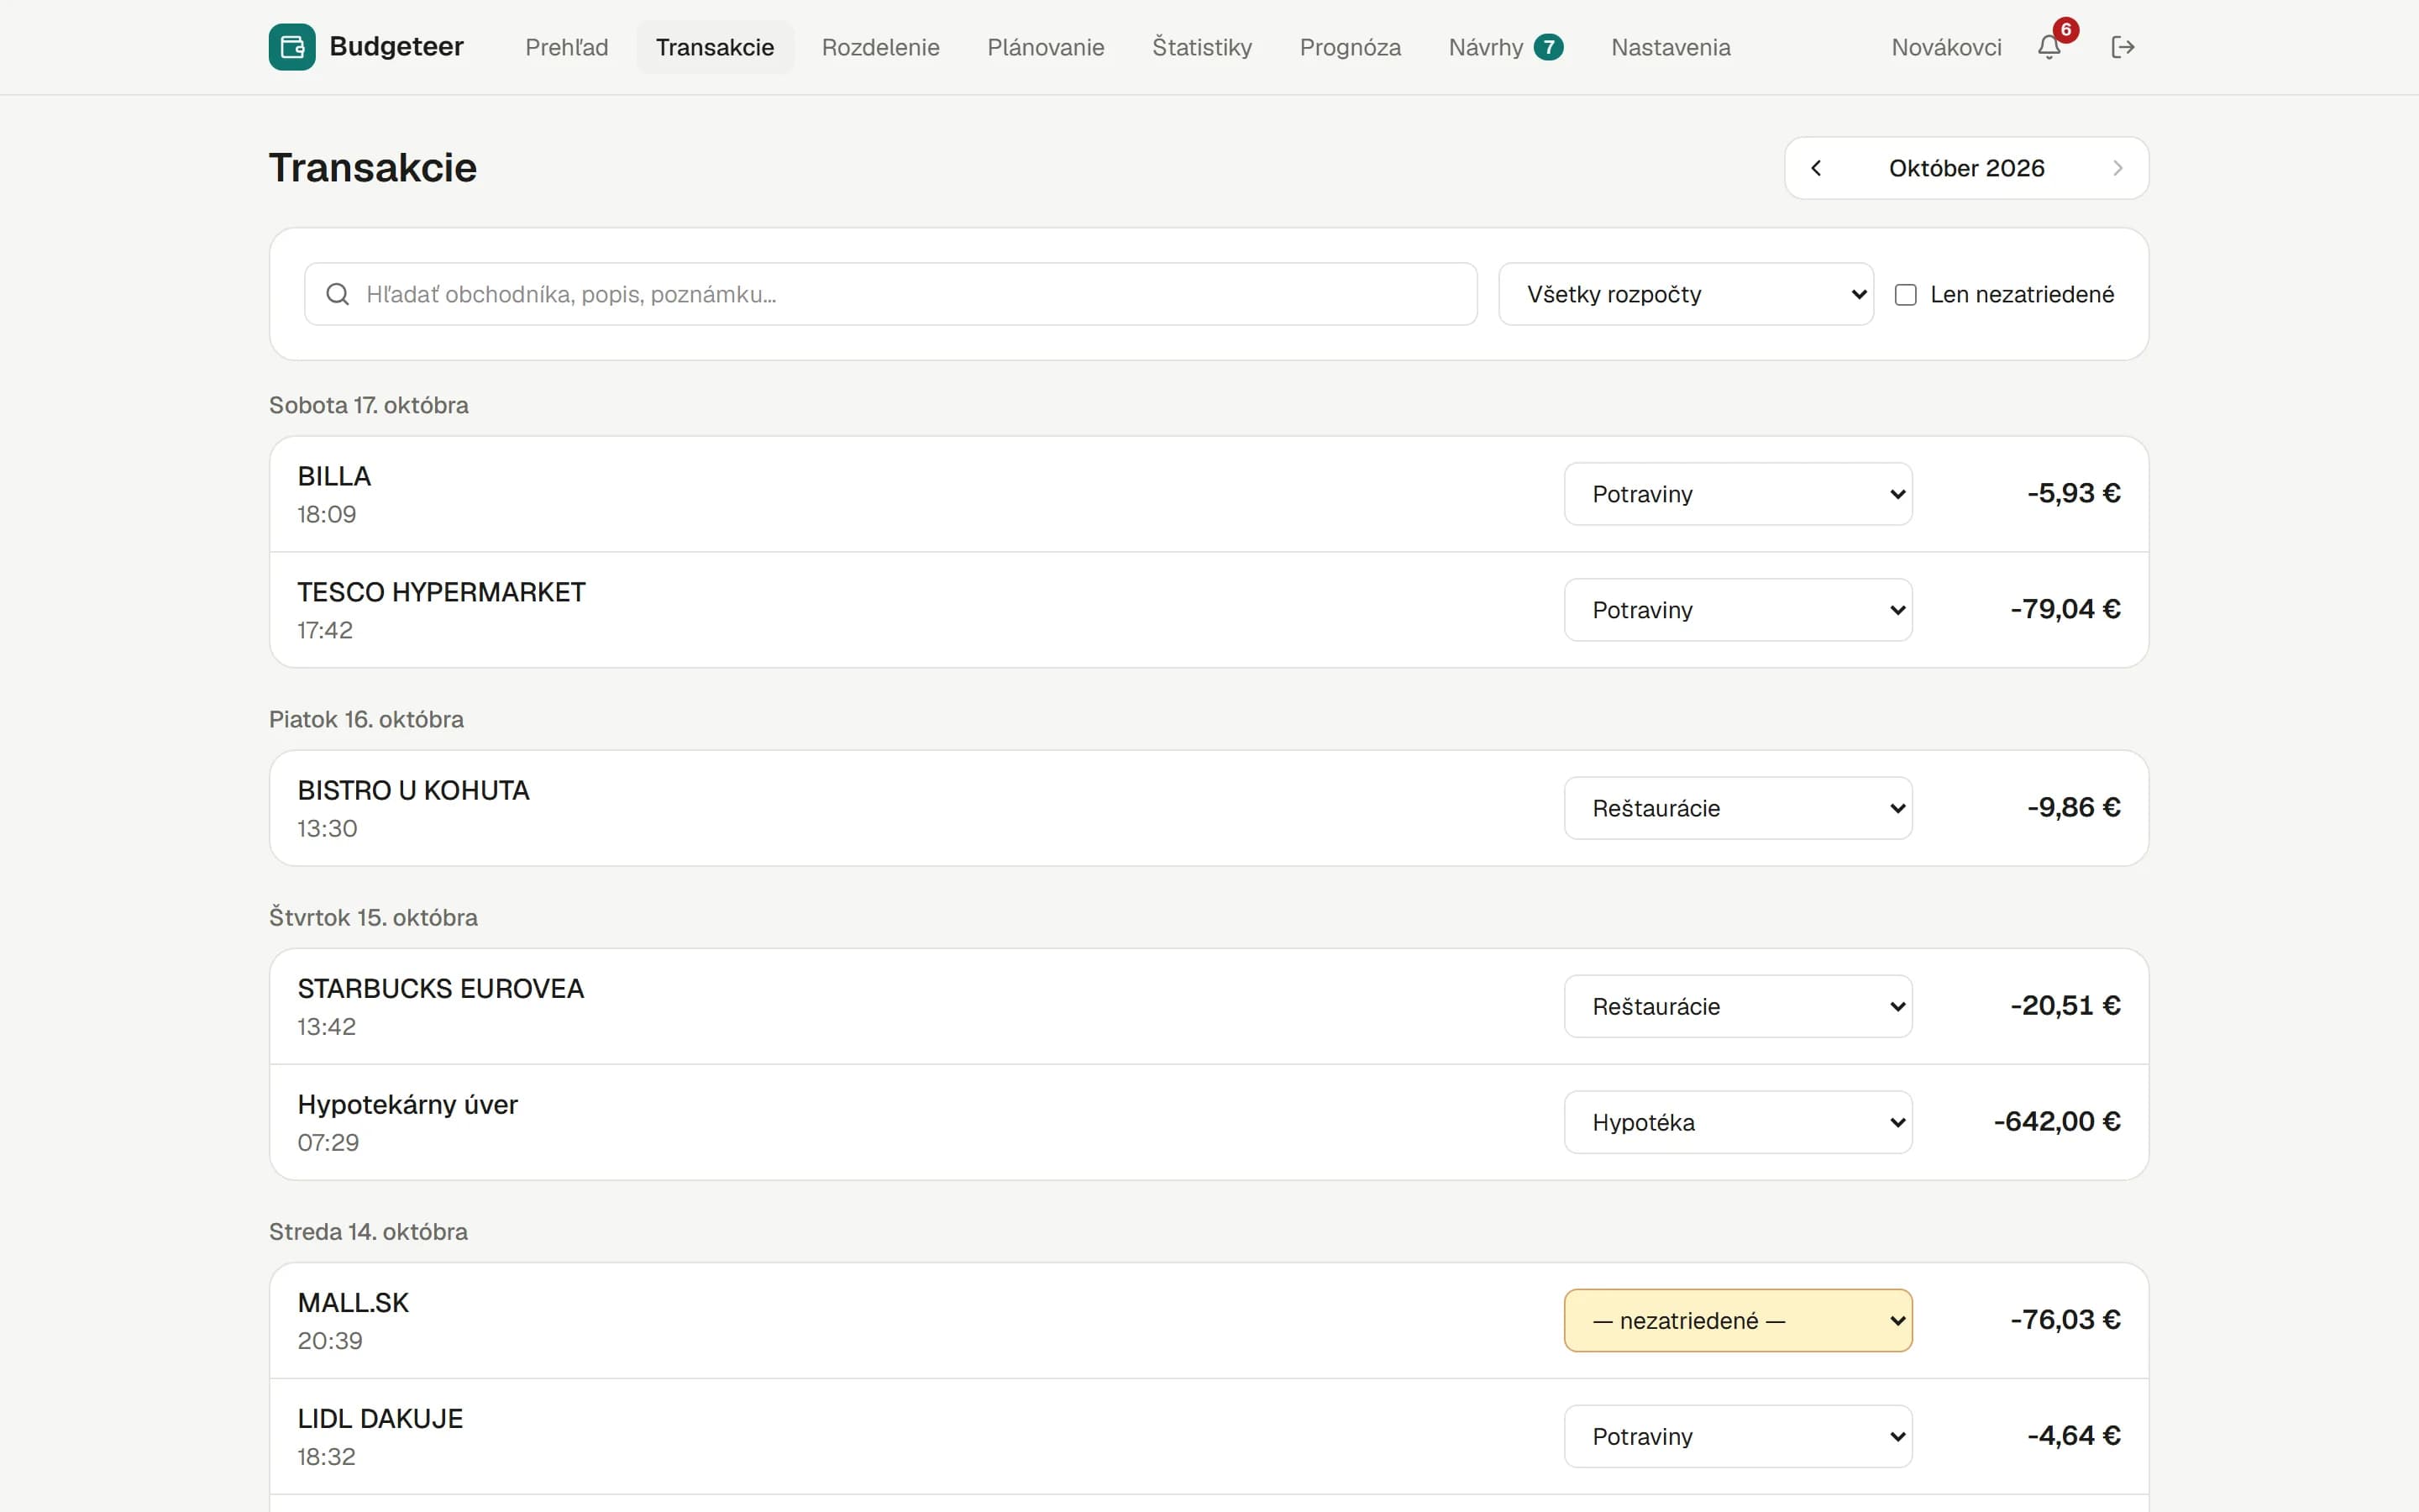This screenshot has width=2419, height=1512.
Task: Select the Transakcie tab
Action: pyautogui.click(x=715, y=47)
